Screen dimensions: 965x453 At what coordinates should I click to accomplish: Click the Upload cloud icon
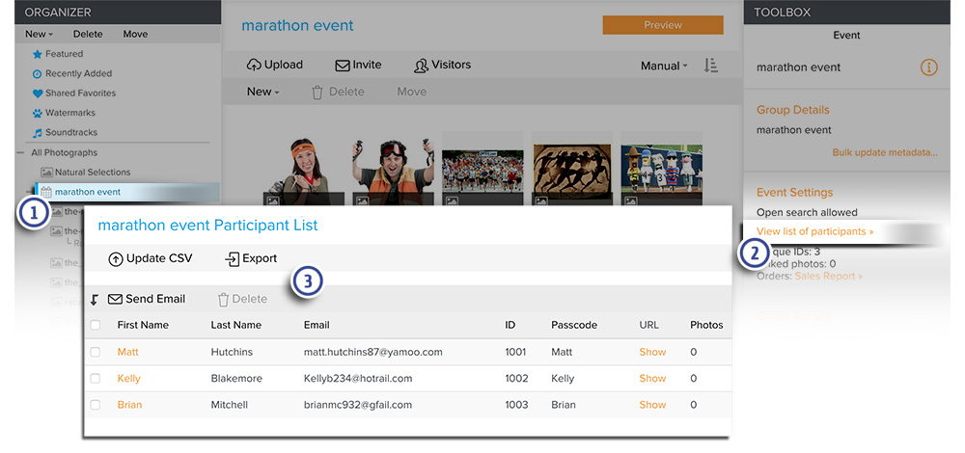click(254, 66)
